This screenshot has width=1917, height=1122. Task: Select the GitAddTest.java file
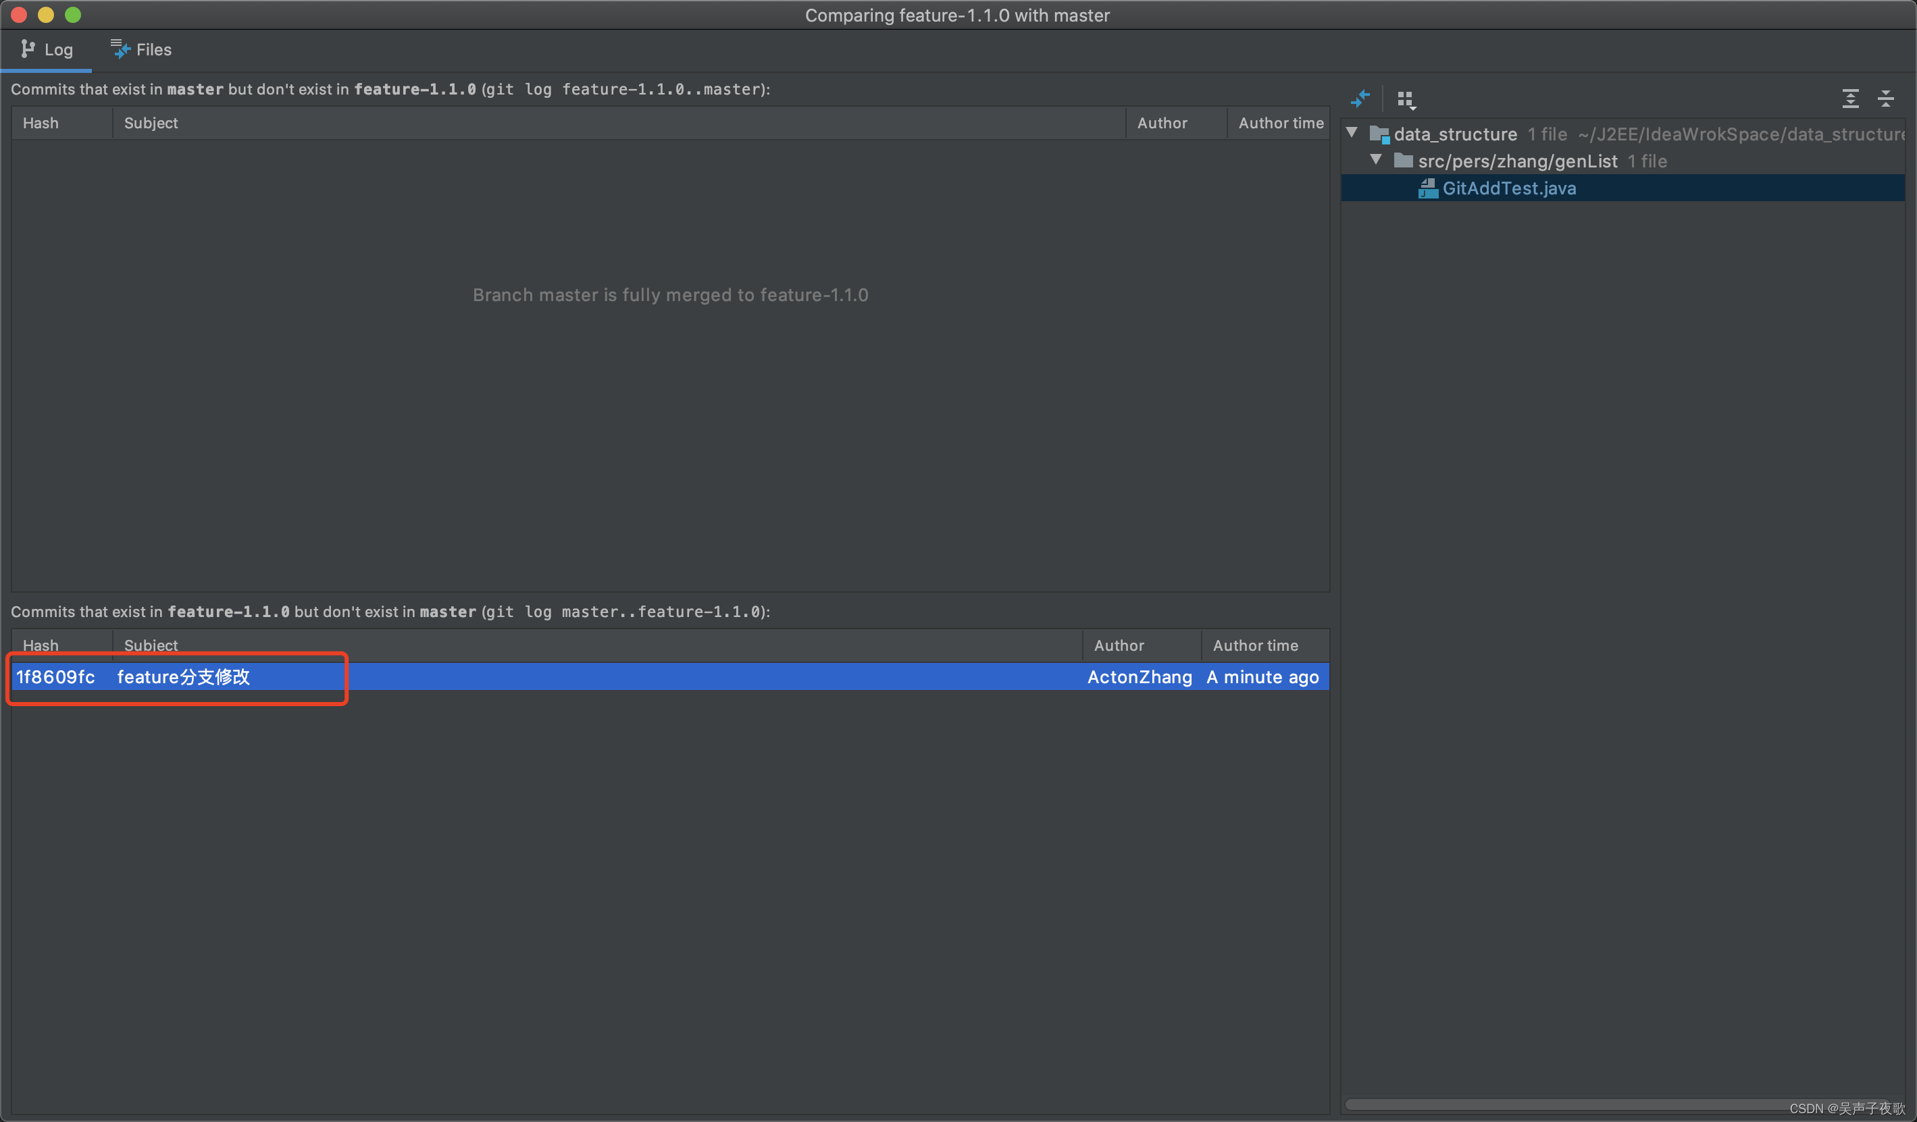1622,188
